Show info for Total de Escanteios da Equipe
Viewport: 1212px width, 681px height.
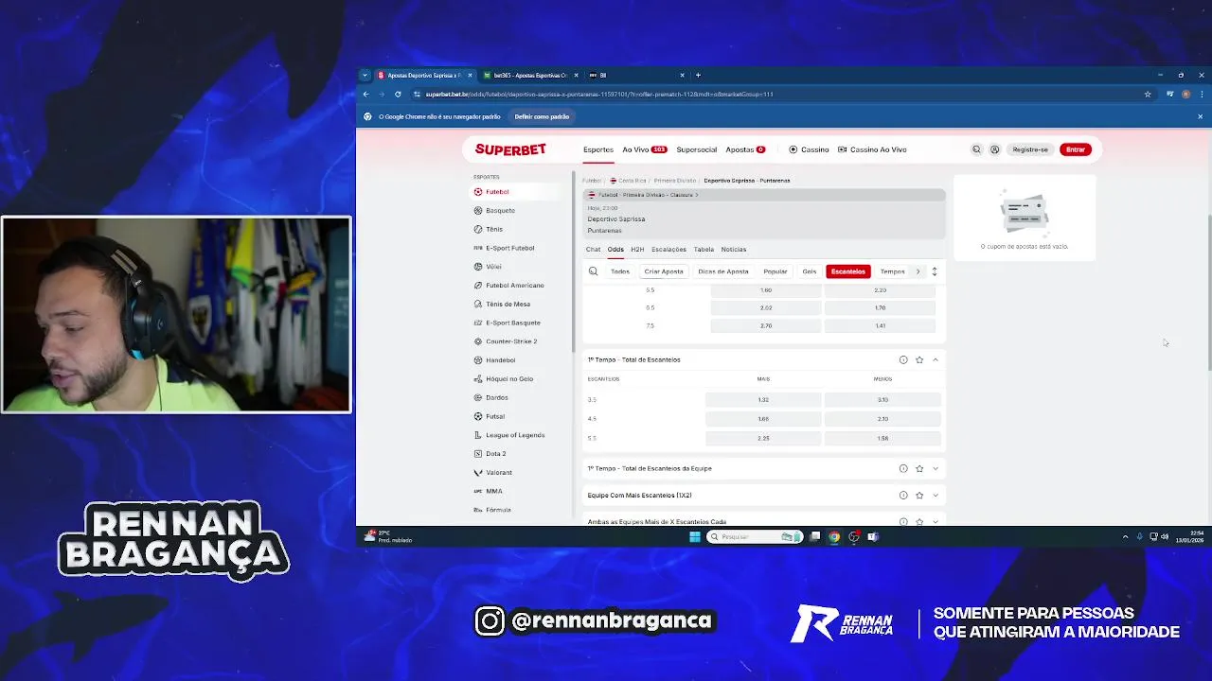click(903, 468)
